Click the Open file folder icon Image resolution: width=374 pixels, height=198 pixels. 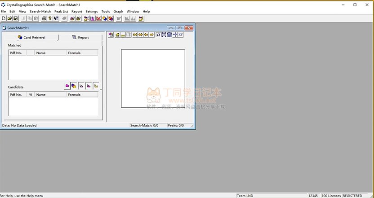pyautogui.click(x=9, y=18)
